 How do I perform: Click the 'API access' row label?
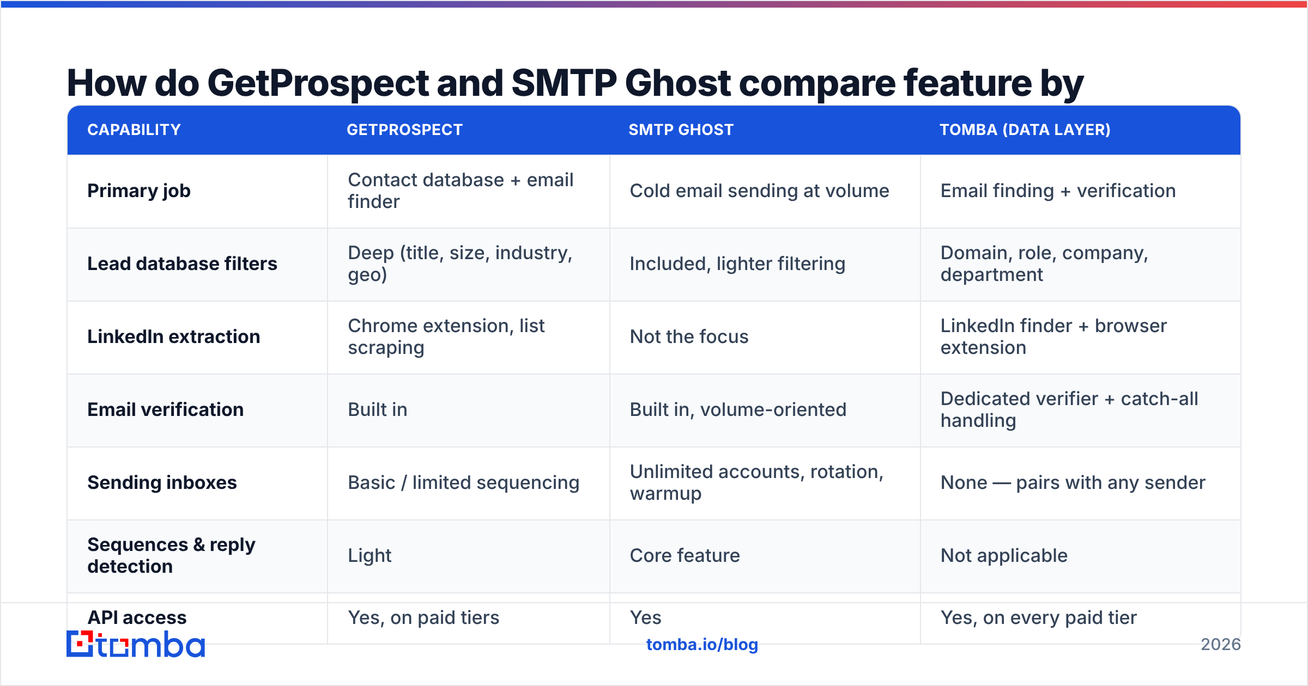coord(137,617)
